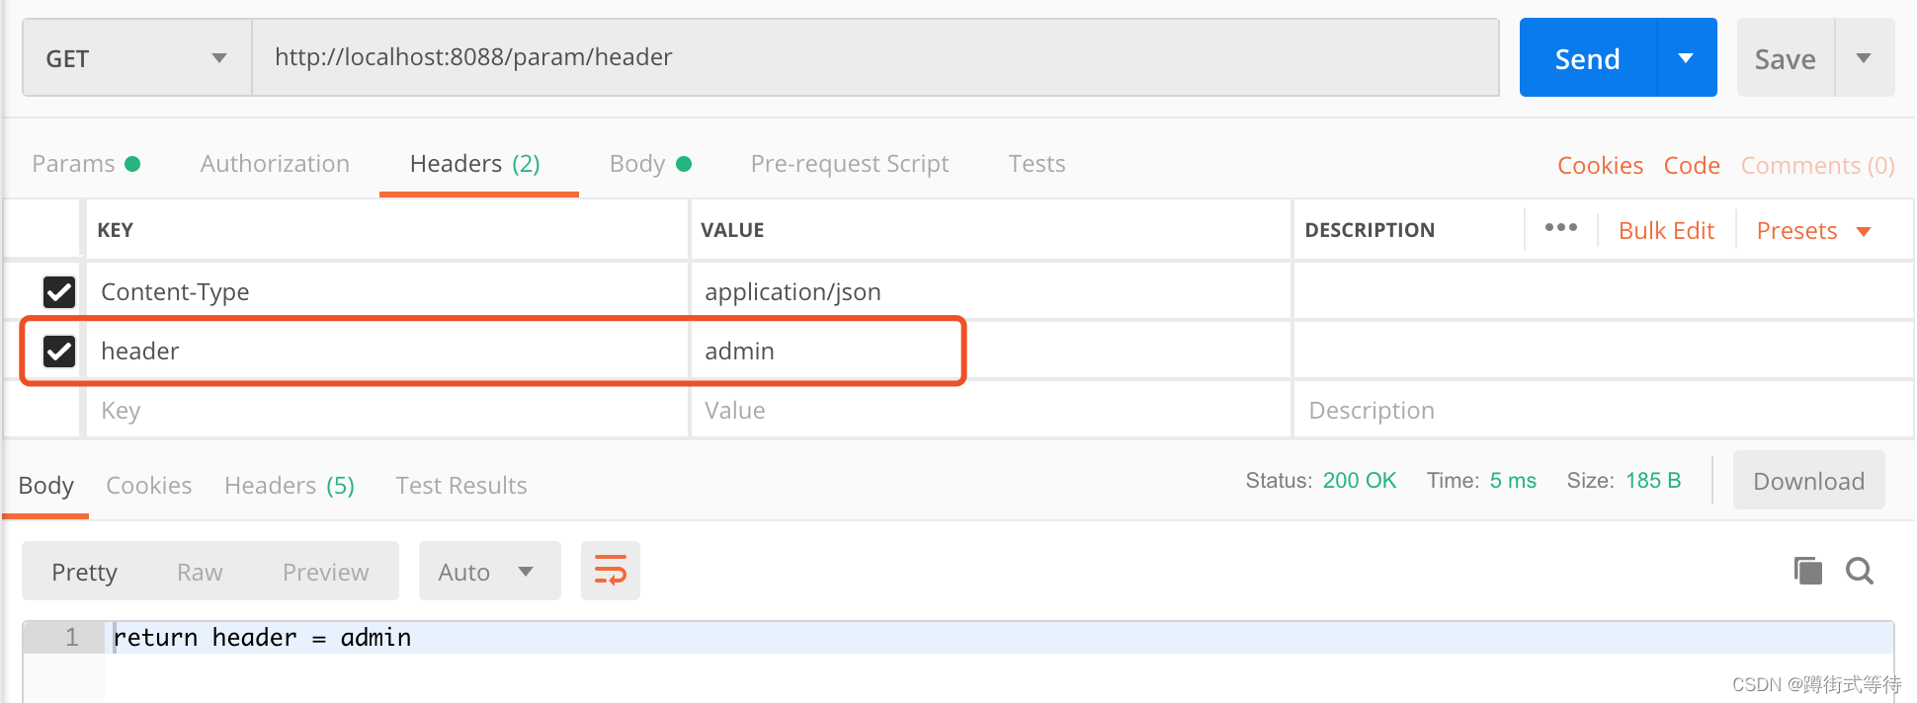1917x703 pixels.
Task: Copy response body with the copy icon
Action: click(x=1807, y=571)
